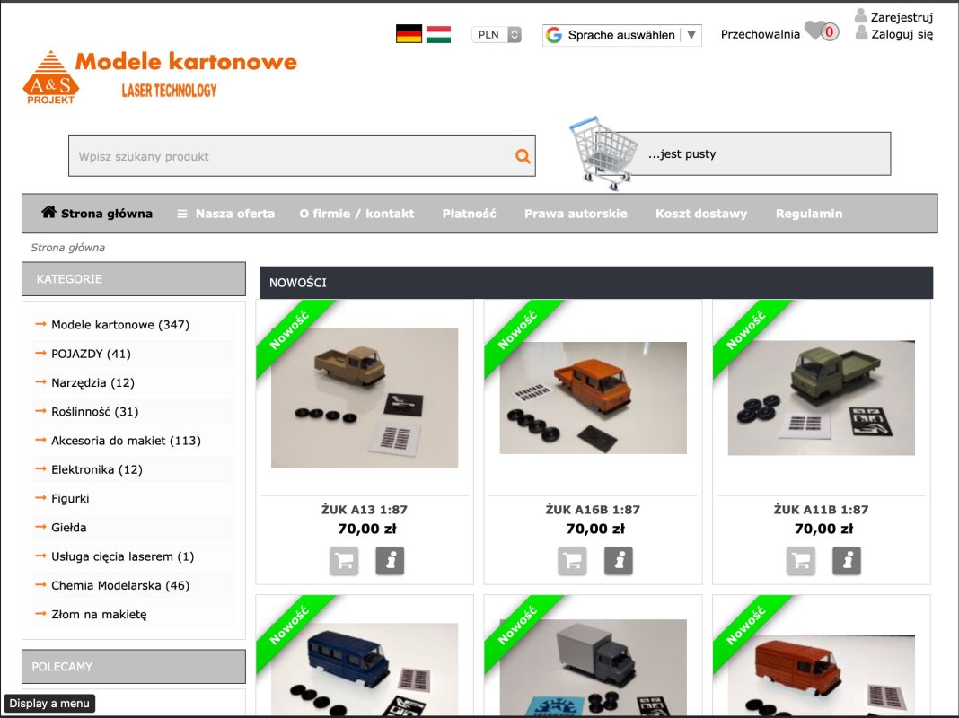This screenshot has width=959, height=718.
Task: Click the heart icon near Przechowalnia
Action: pos(815,31)
